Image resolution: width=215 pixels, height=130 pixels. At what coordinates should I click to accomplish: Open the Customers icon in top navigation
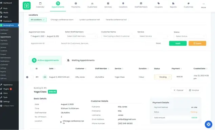pyautogui.click(x=92, y=3)
